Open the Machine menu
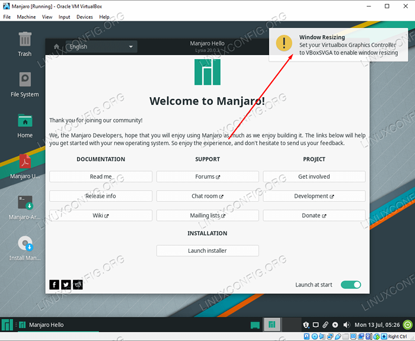Viewport: 415px width, 341px height. point(26,17)
